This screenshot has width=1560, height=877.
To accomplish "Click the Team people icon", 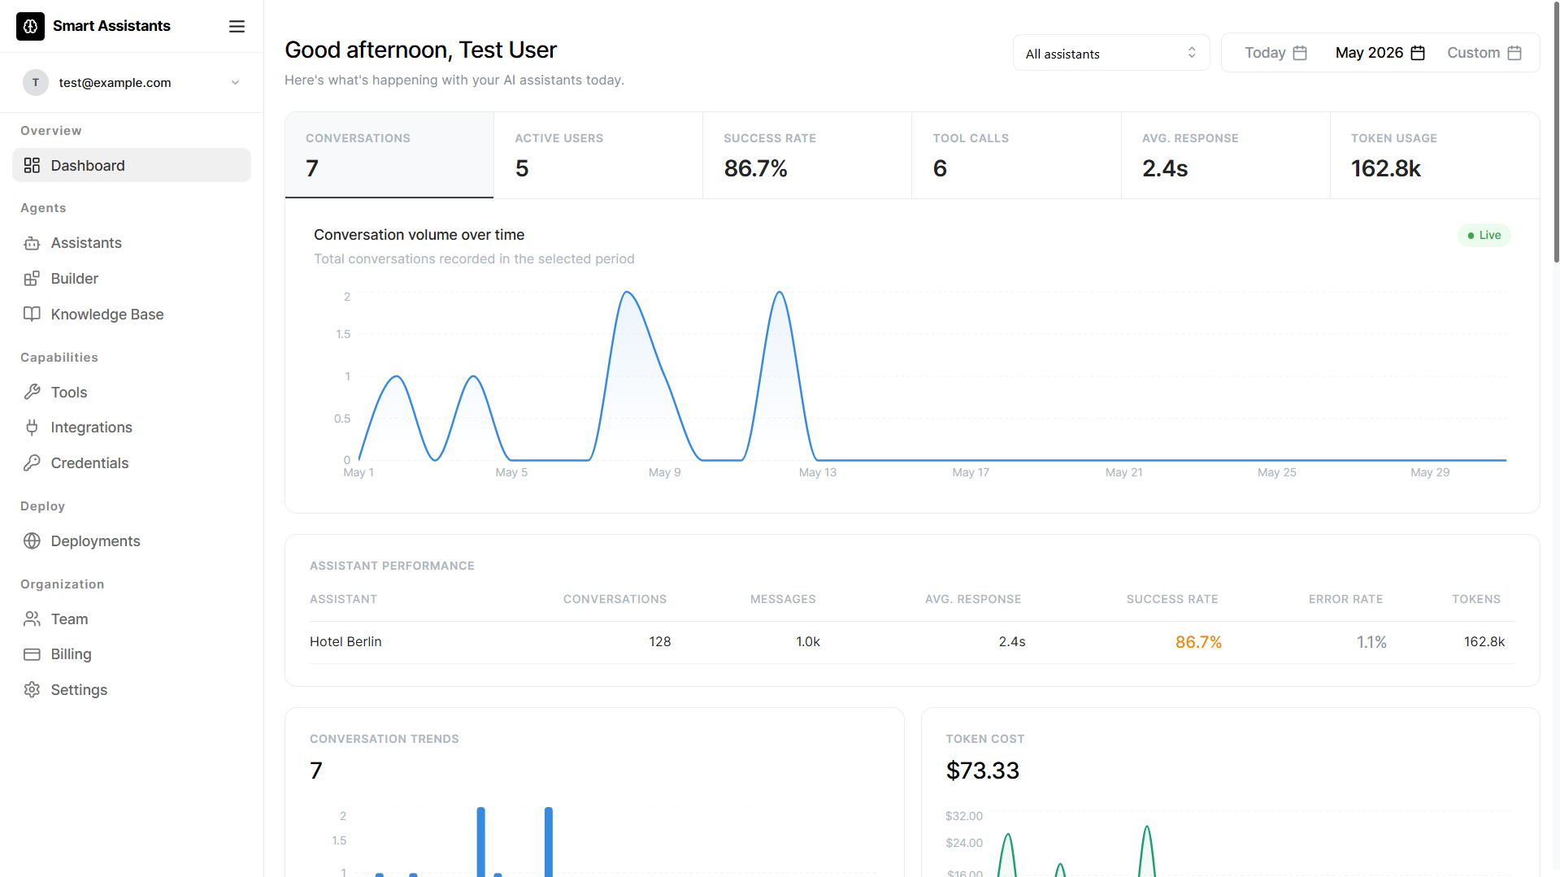I will tap(32, 619).
